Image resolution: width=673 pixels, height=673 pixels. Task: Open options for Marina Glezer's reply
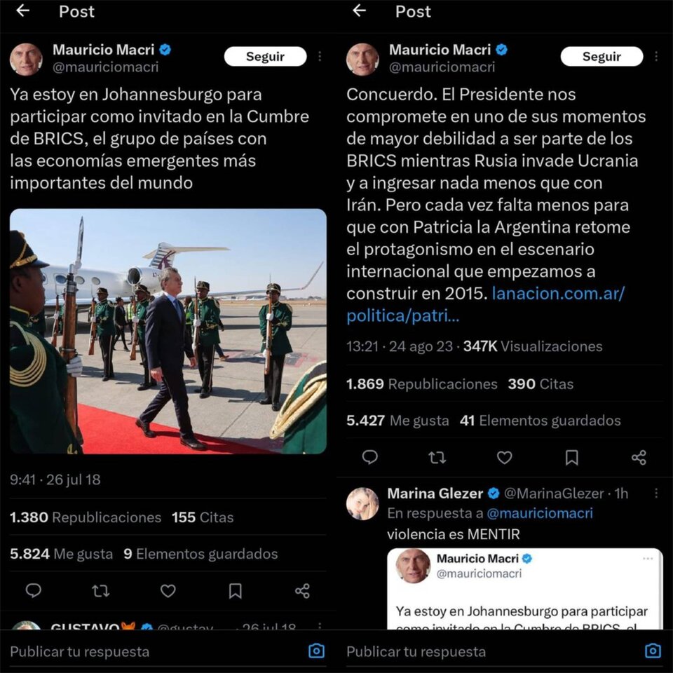point(656,494)
